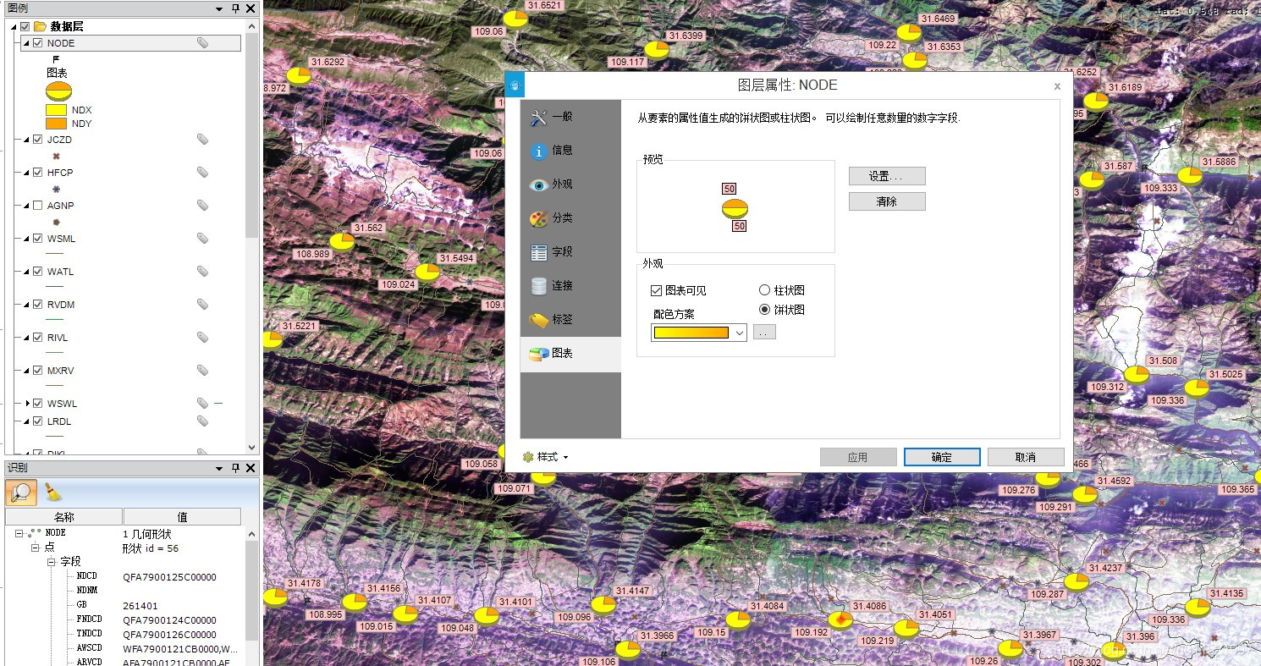Collapse the NODE layer in the legend tree
Image resolution: width=1261 pixels, height=666 pixels.
25,42
